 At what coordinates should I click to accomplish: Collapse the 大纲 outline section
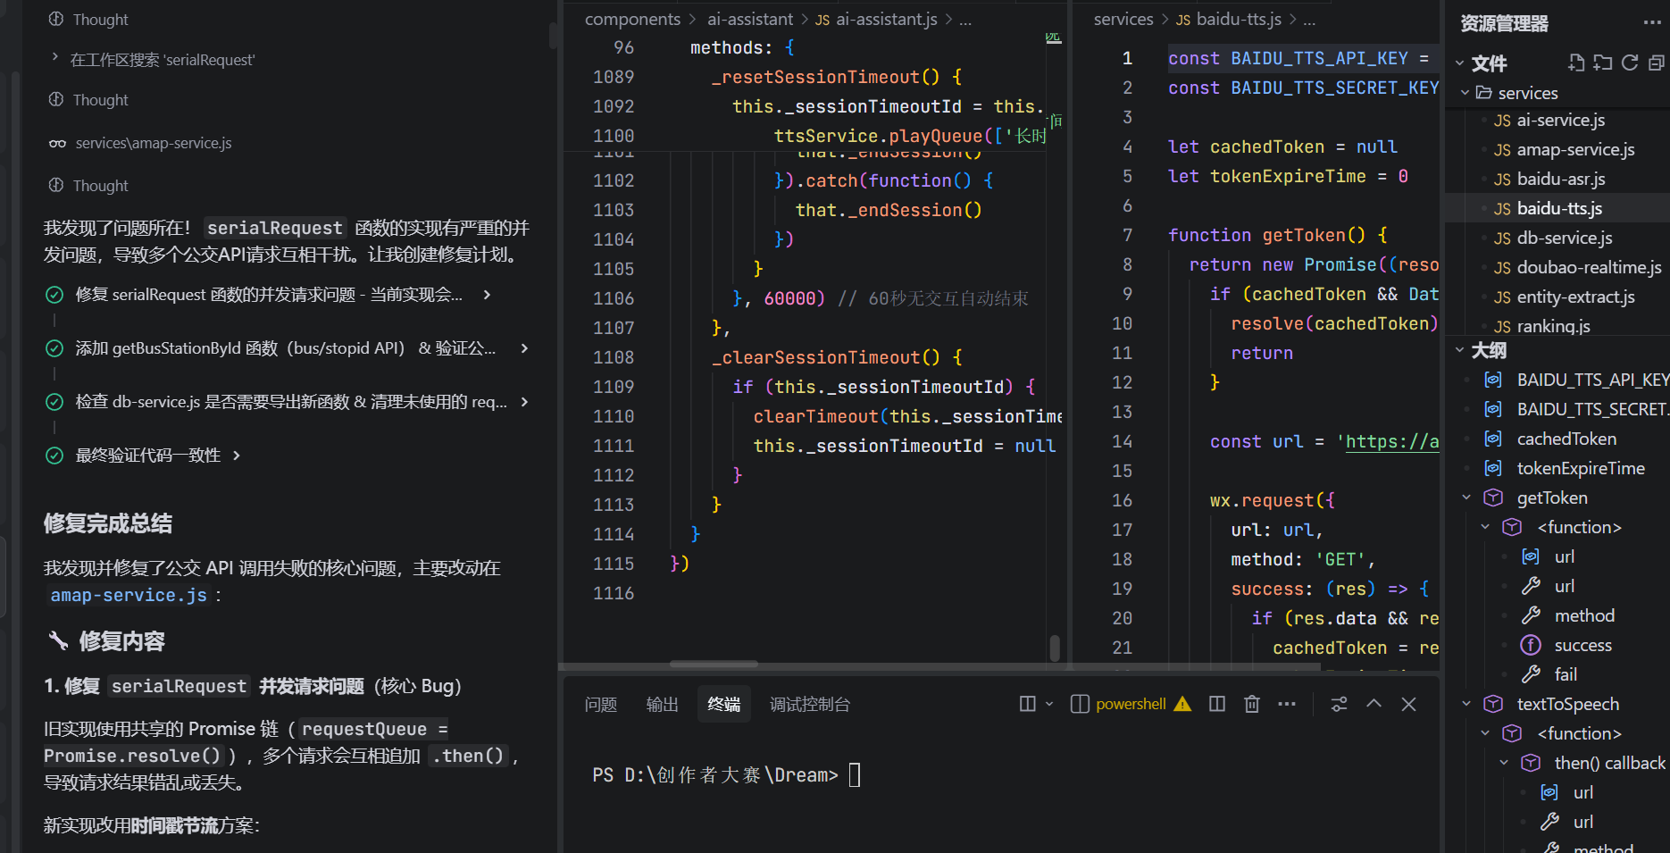point(1459,350)
